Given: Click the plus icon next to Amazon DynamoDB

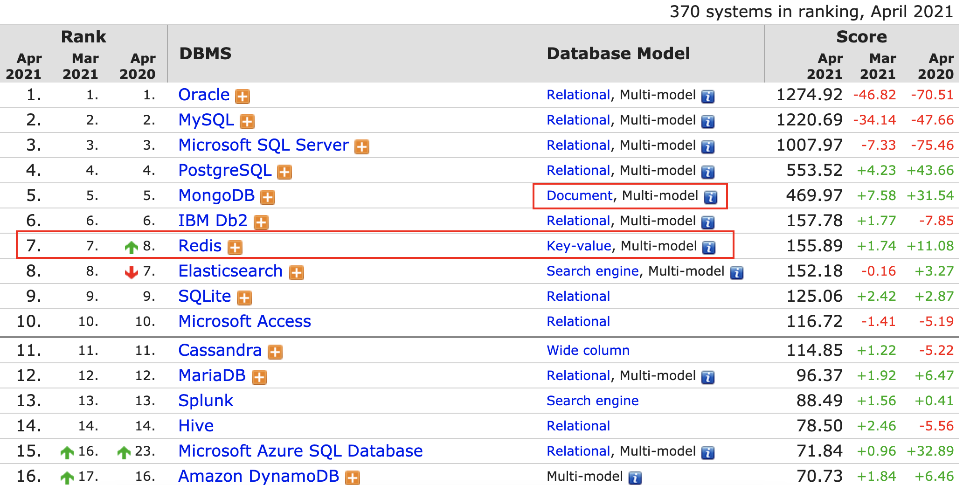Looking at the screenshot, I should (353, 478).
